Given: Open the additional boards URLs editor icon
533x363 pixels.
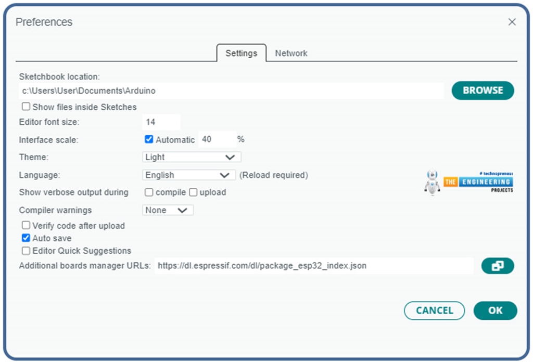Looking at the screenshot, I should 497,266.
